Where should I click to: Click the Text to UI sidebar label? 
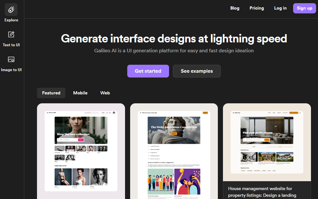coord(11,45)
